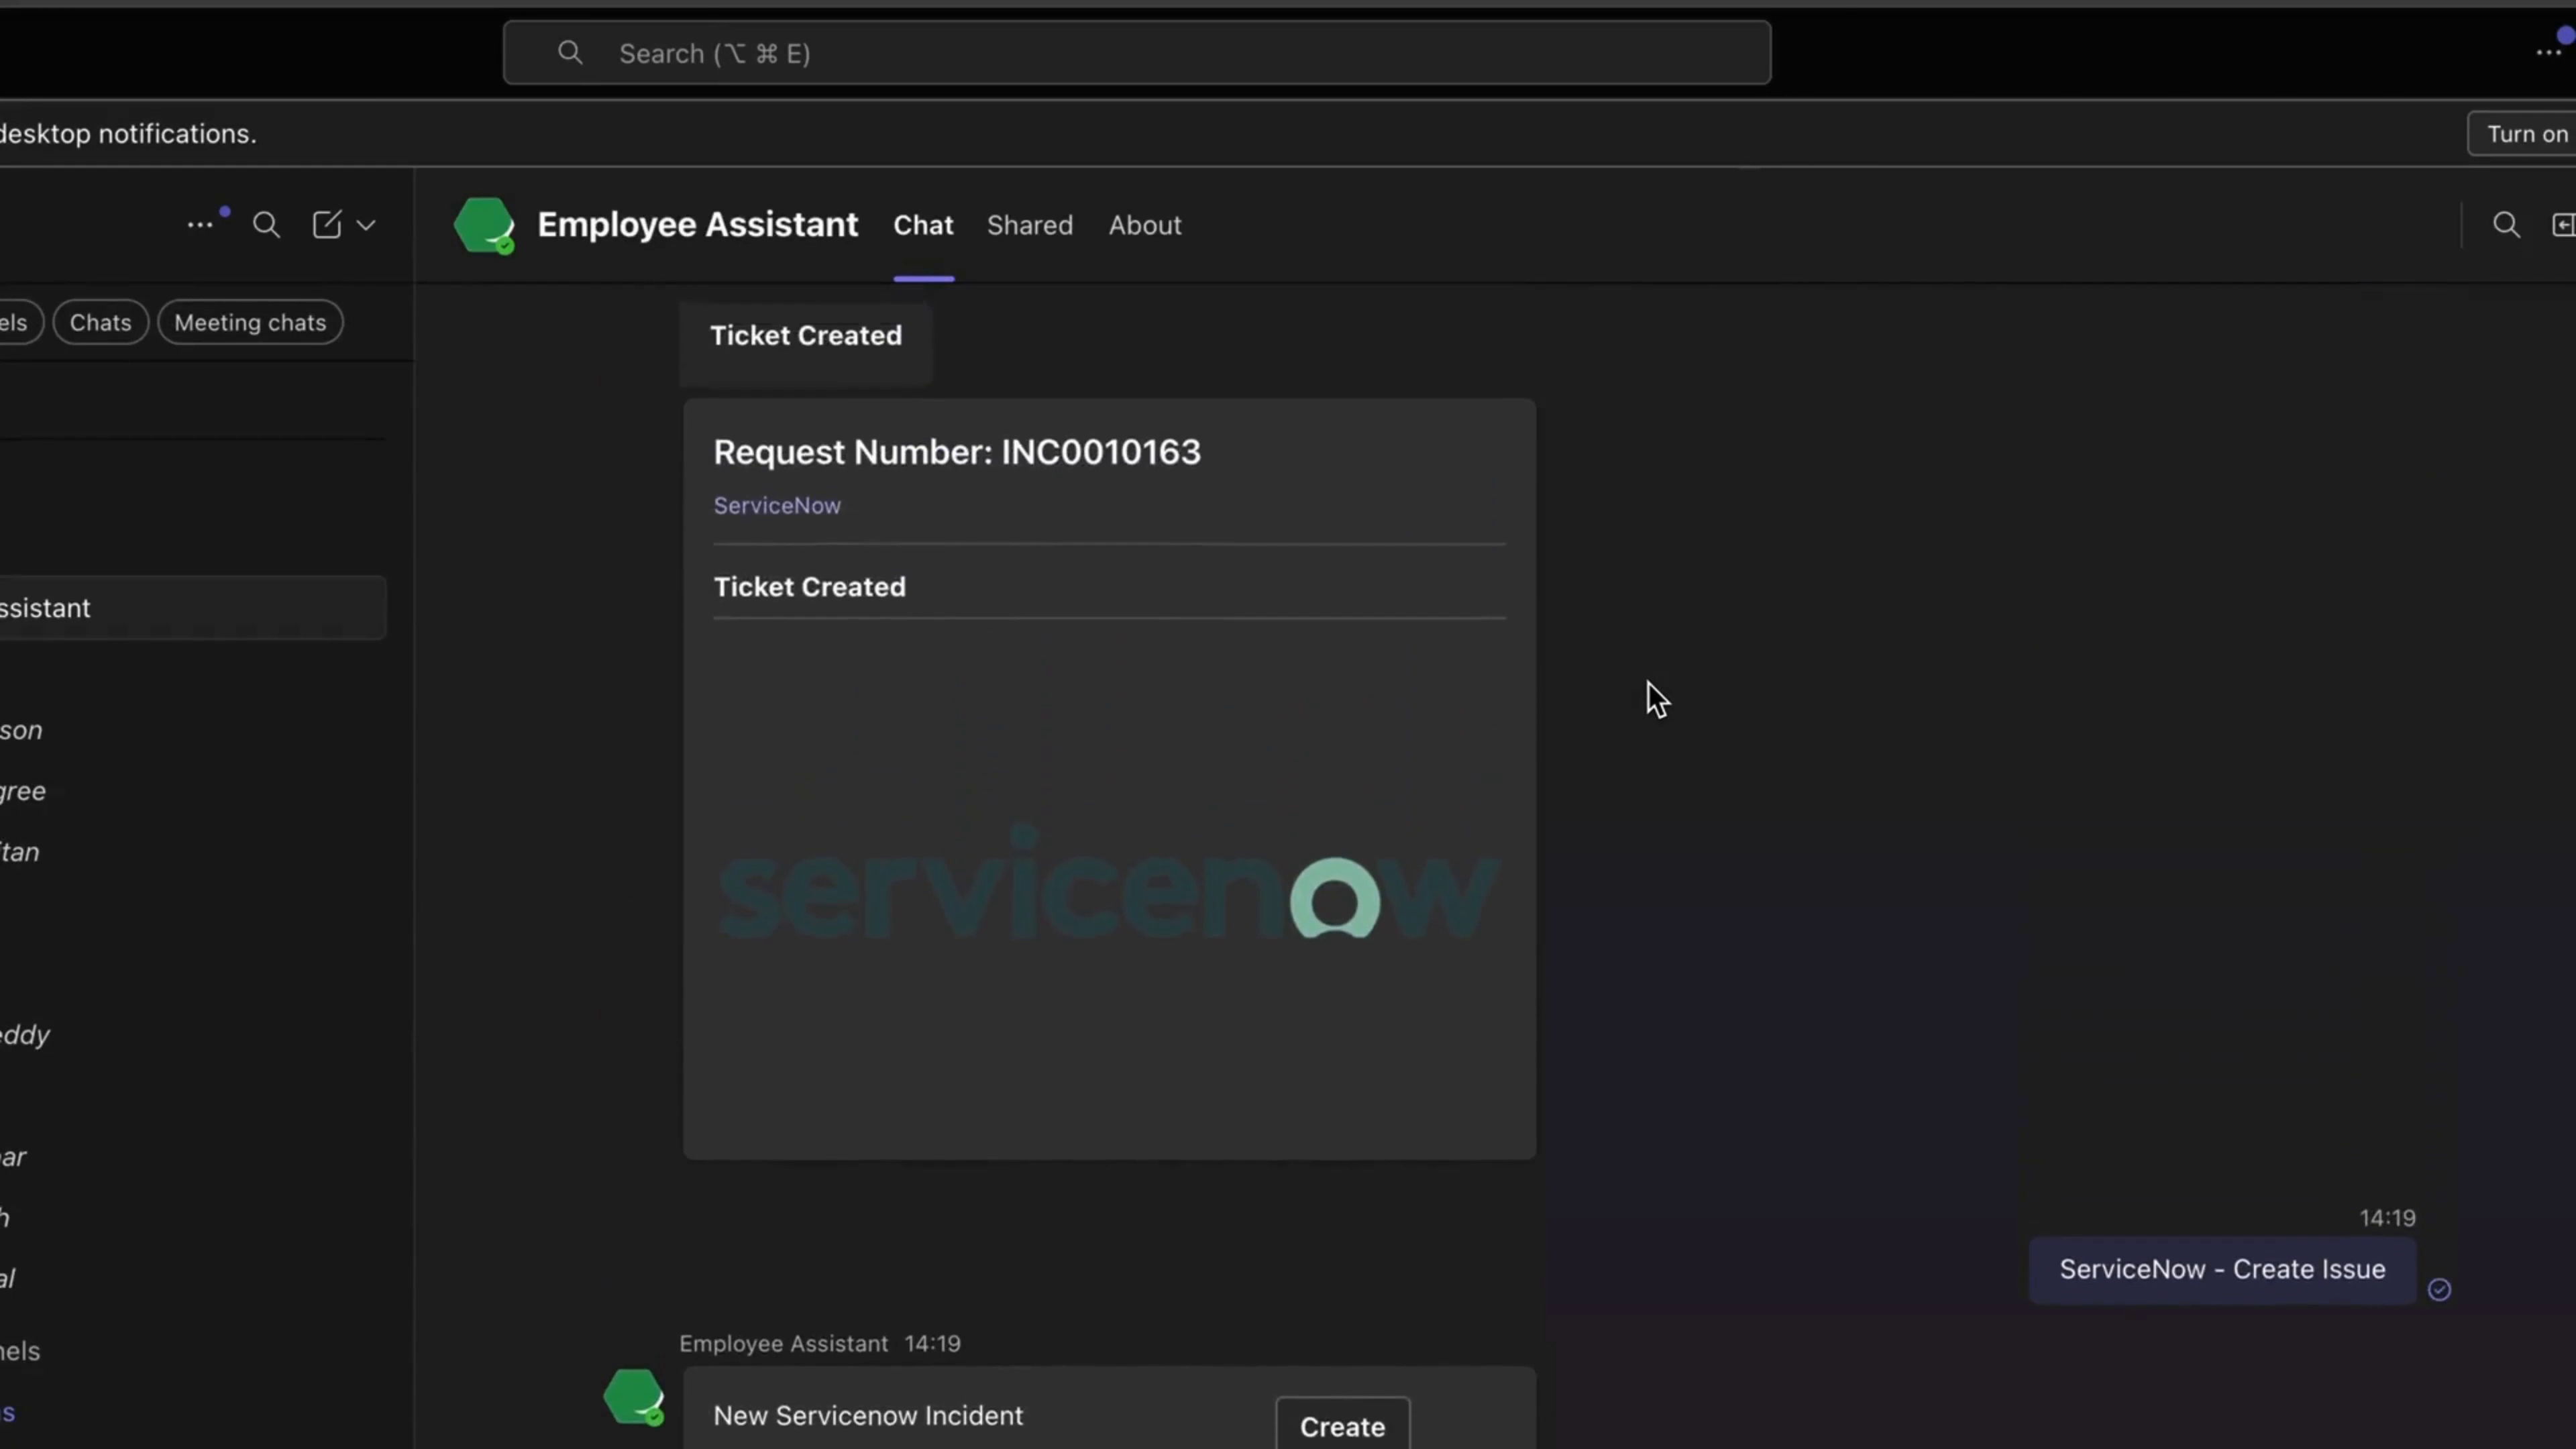
Task: Start a new chat with the compose icon
Action: pos(326,224)
